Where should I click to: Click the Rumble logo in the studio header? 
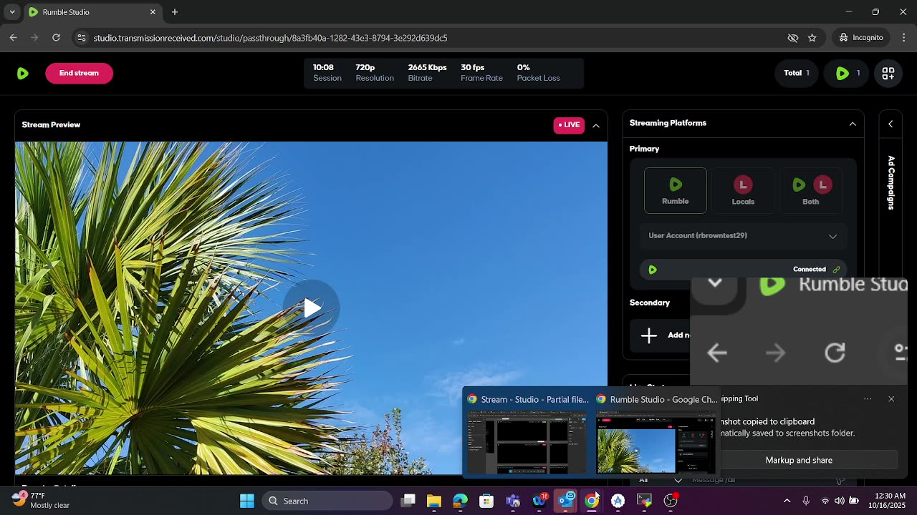(22, 73)
